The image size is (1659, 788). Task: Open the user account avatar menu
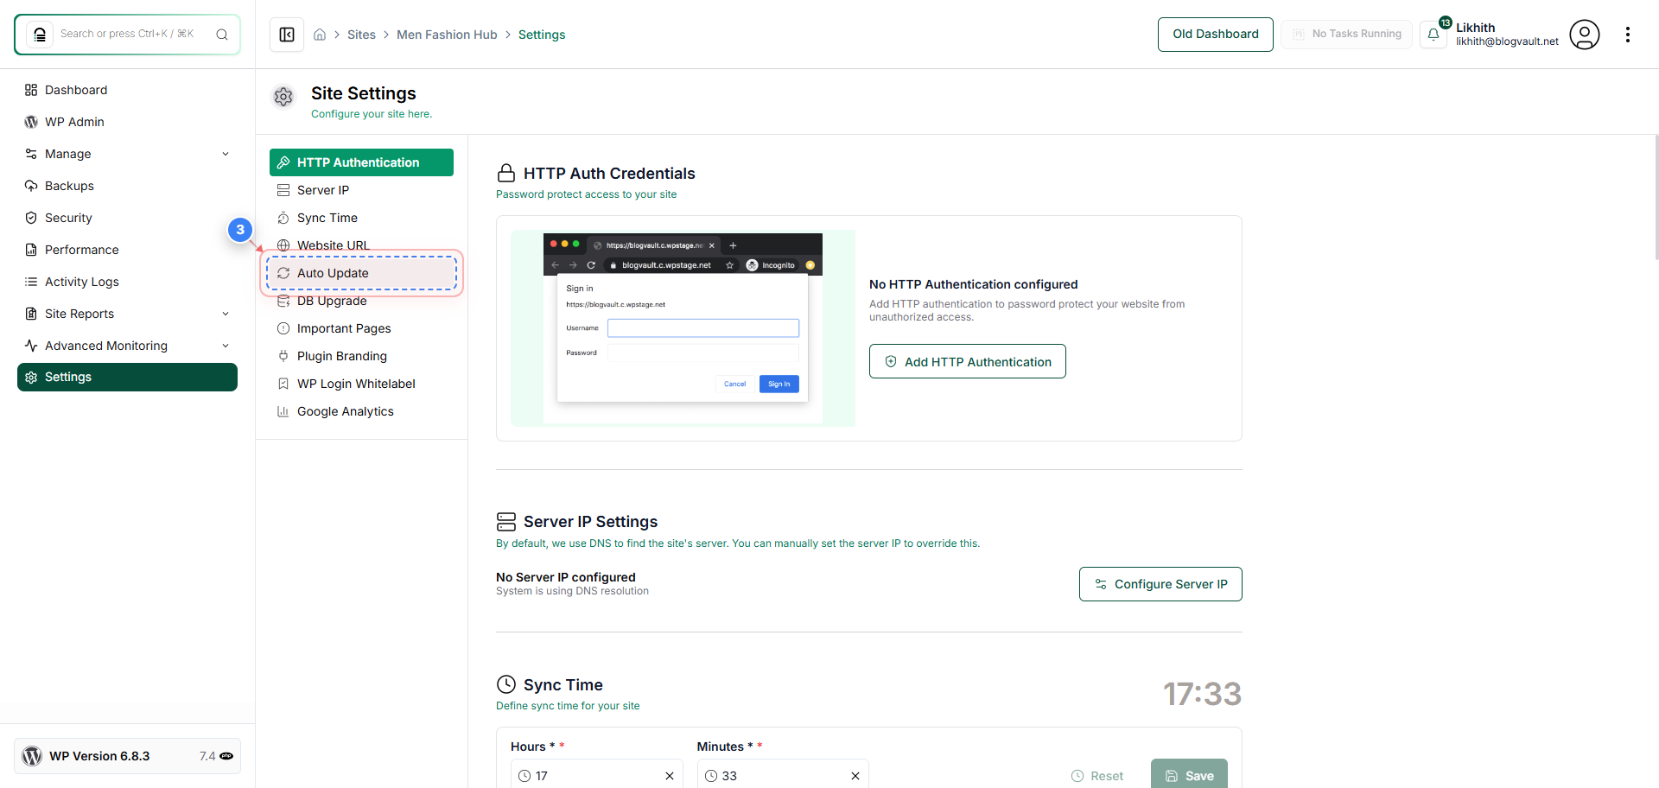[x=1586, y=35]
